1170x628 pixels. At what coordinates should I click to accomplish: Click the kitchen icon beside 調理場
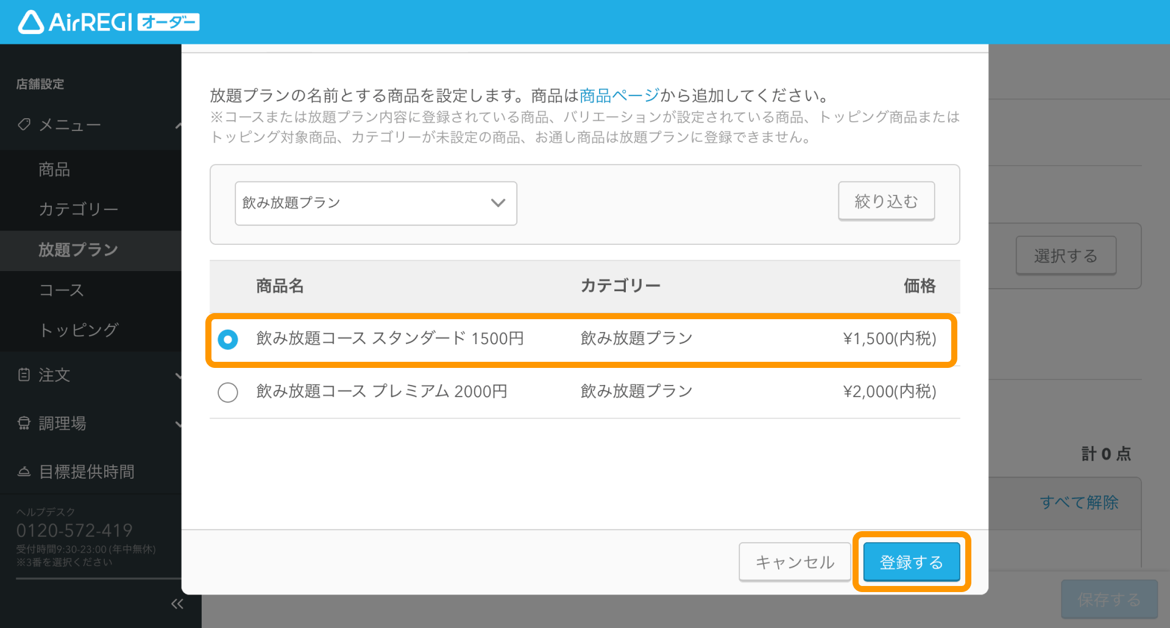(x=24, y=423)
